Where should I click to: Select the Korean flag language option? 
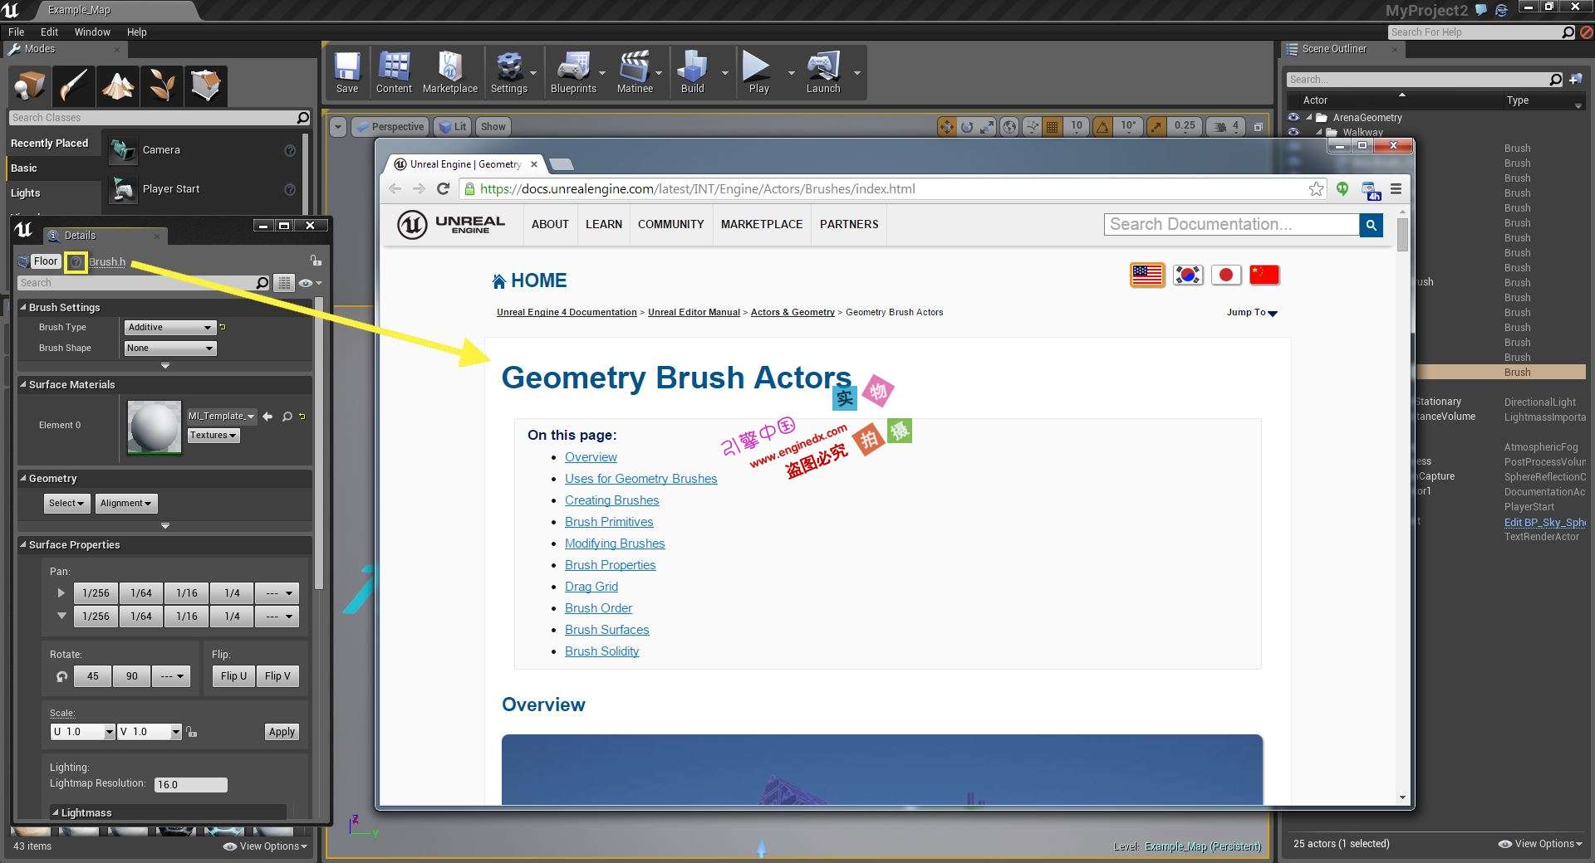tap(1188, 275)
